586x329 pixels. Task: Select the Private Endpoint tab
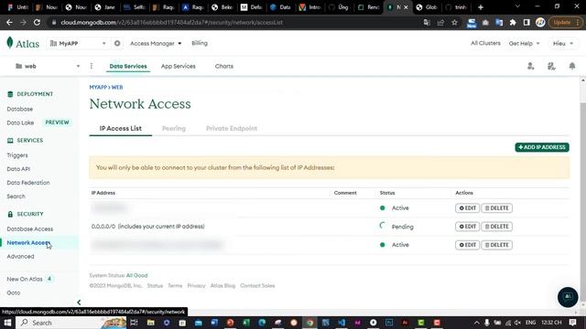point(232,128)
